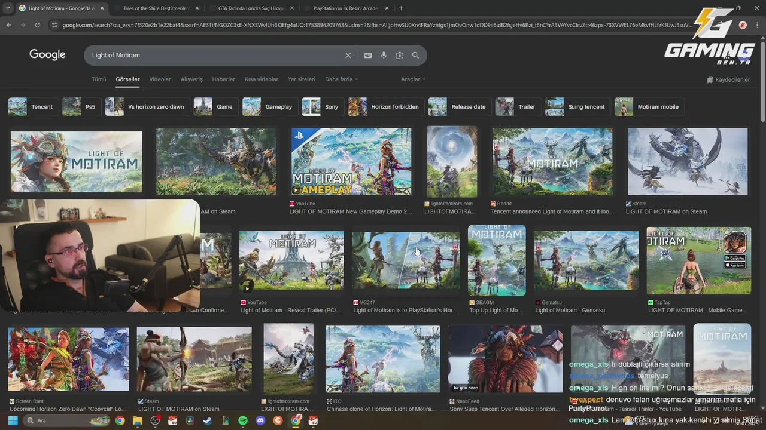This screenshot has height=430, width=766.
Task: Open Windows Start menu
Action: coord(12,420)
